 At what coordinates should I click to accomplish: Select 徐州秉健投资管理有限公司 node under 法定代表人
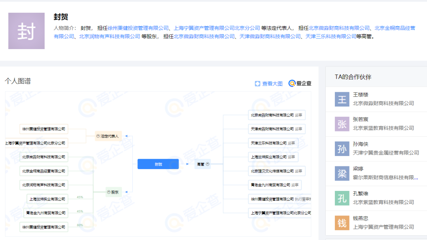(44, 129)
